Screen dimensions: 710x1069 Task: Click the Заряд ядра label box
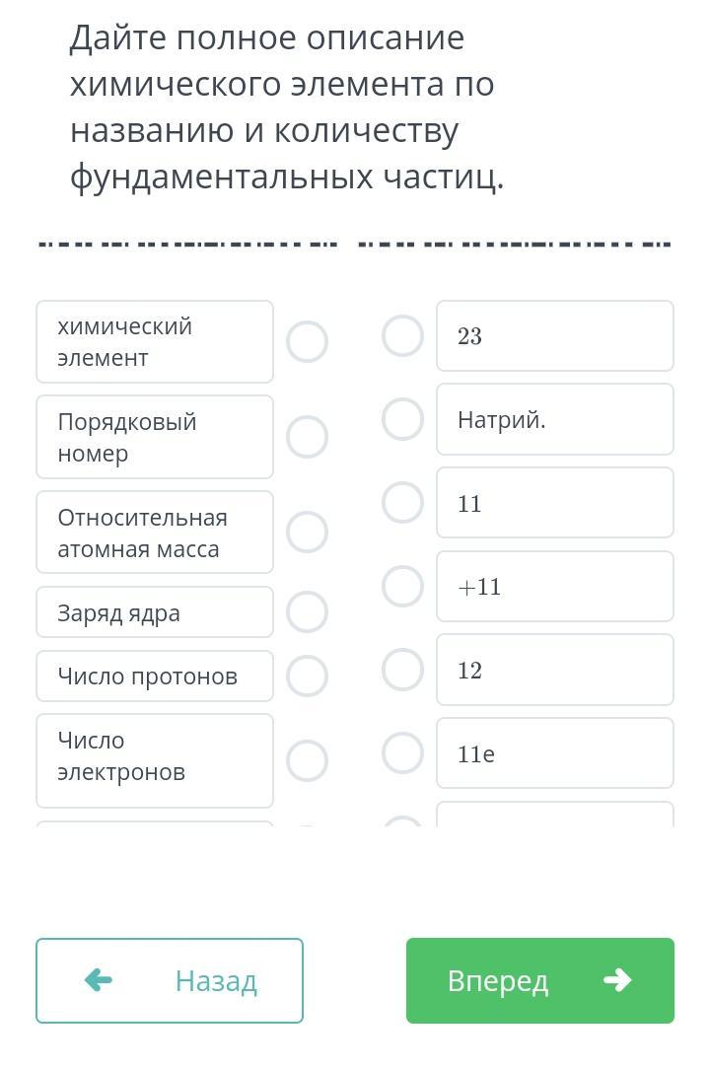click(x=155, y=612)
